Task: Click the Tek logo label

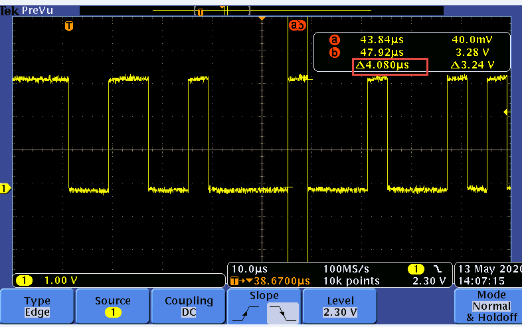Action: [x=9, y=11]
